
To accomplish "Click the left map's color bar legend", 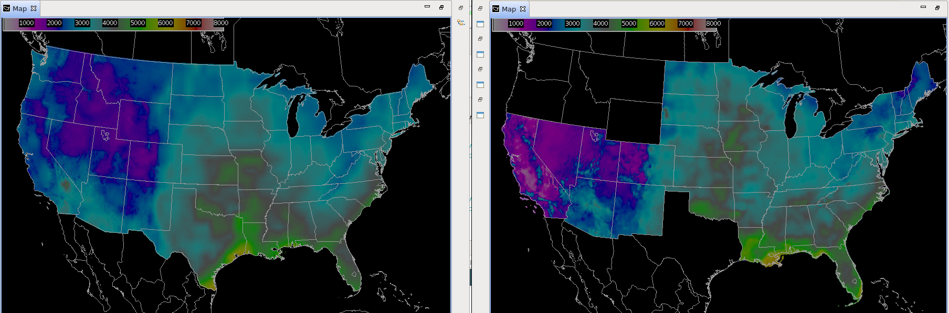I will tap(113, 24).
